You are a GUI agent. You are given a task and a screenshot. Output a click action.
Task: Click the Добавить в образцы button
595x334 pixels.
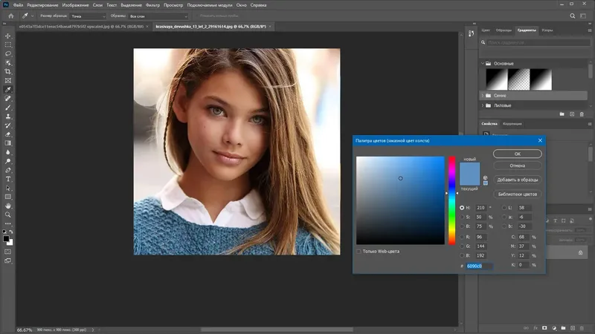518,180
